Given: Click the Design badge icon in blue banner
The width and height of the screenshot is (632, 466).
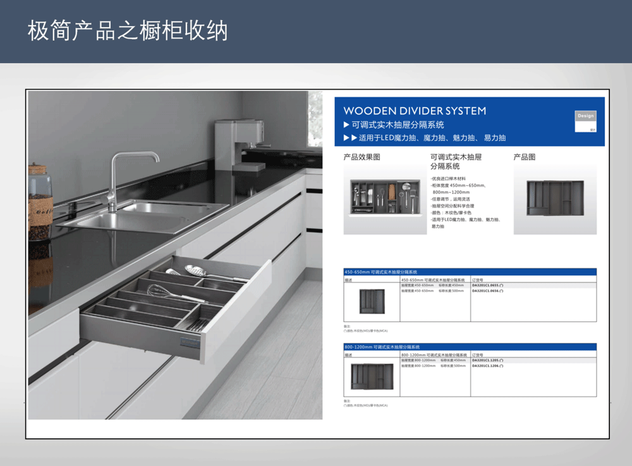Looking at the screenshot, I should 585,120.
